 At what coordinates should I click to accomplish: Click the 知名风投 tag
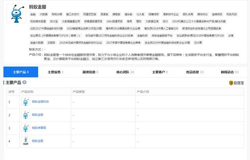tap(232, 14)
